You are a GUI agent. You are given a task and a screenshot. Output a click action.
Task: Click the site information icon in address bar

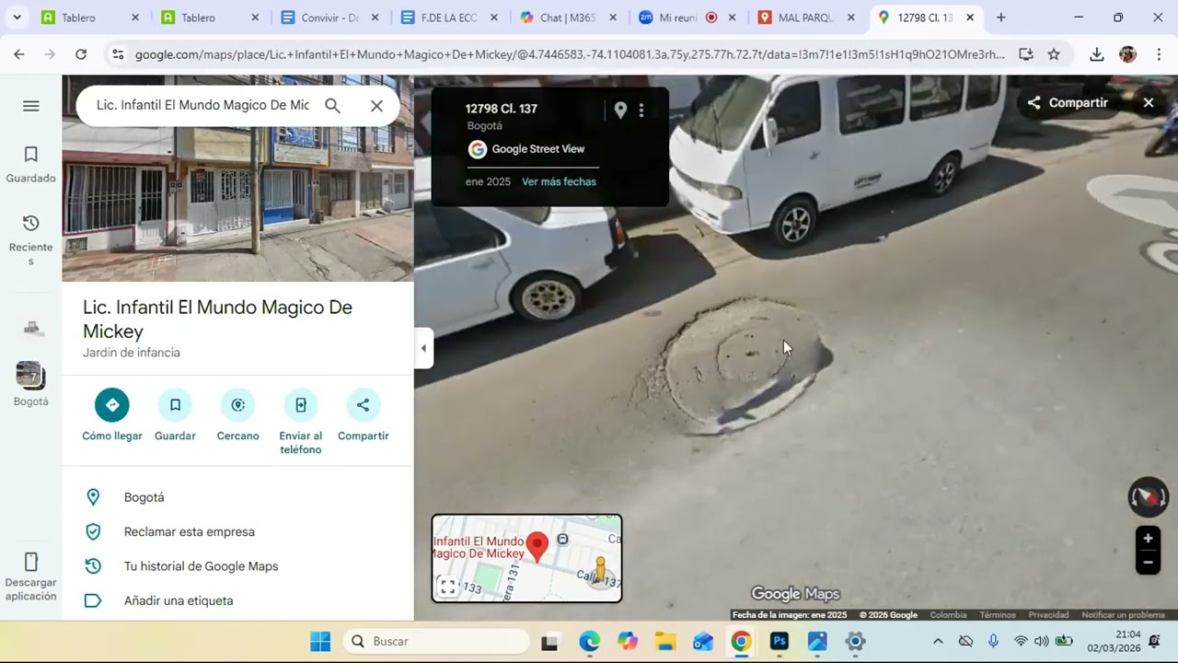[117, 54]
